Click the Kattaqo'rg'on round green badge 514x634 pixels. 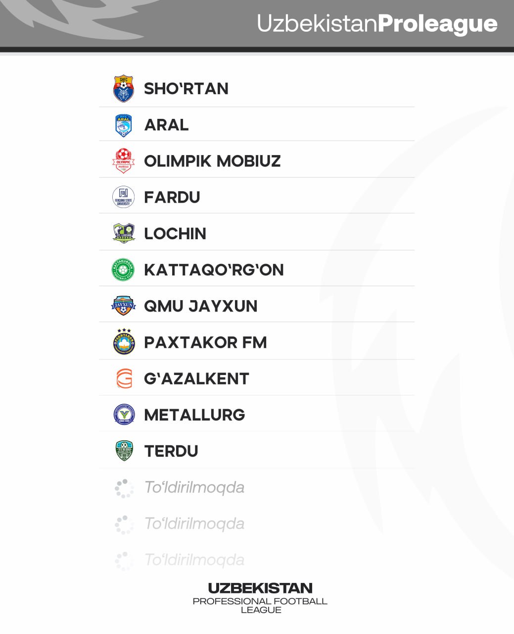pyautogui.click(x=124, y=270)
